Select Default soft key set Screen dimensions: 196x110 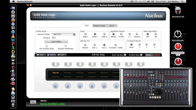click(x=85, y=45)
